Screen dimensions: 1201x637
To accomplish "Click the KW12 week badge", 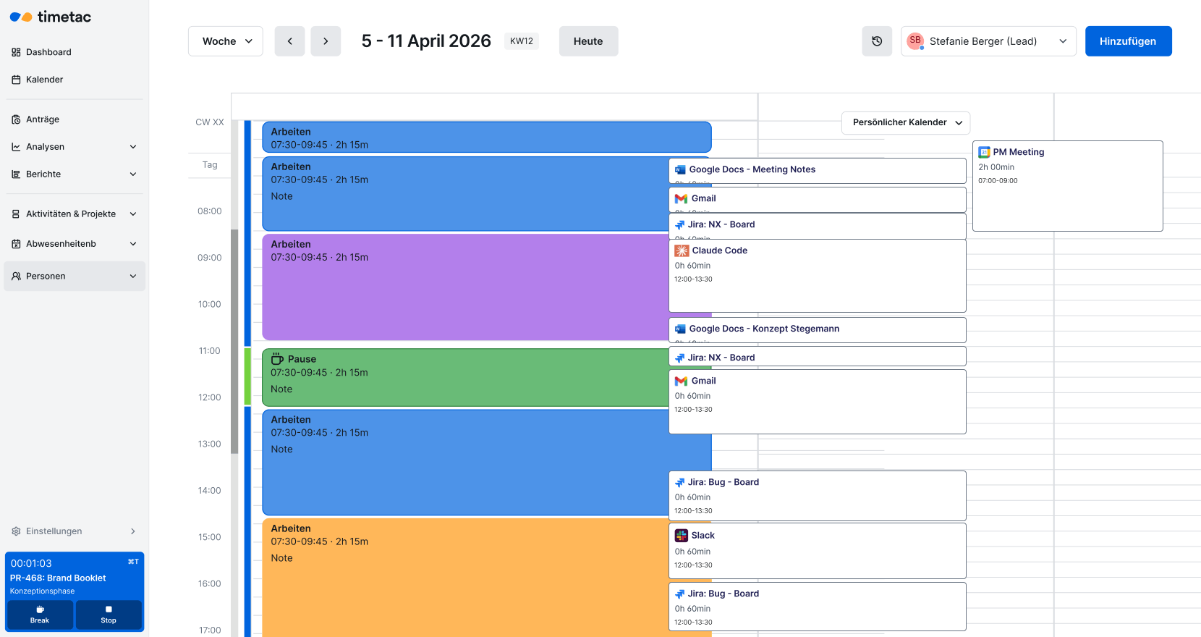I will click(522, 41).
